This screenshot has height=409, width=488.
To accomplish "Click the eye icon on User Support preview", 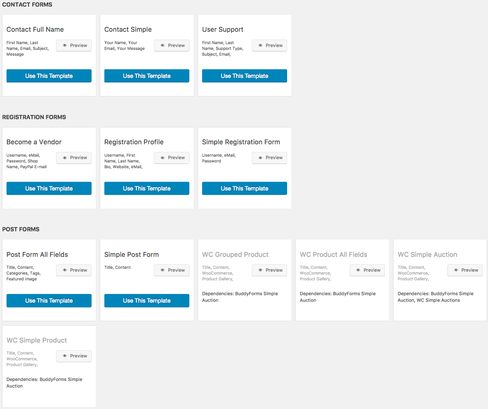I will point(260,45).
